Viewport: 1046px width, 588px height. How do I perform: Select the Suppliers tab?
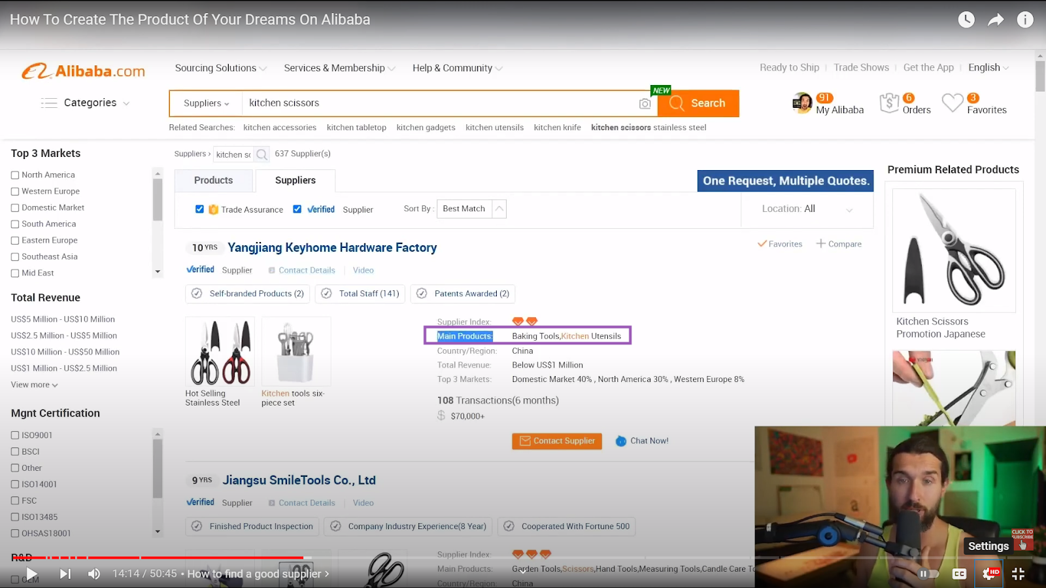pyautogui.click(x=295, y=181)
